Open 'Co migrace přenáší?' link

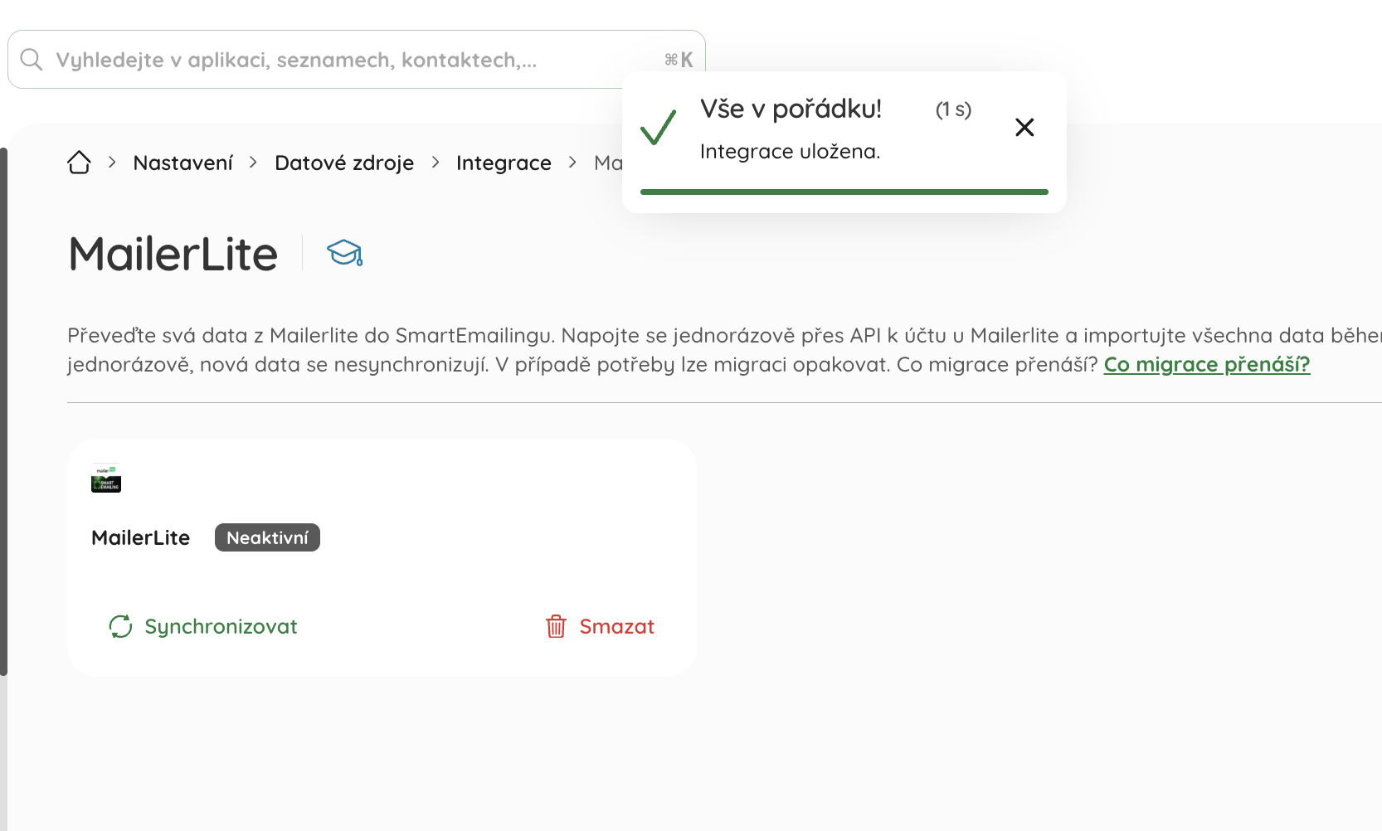coord(1207,364)
